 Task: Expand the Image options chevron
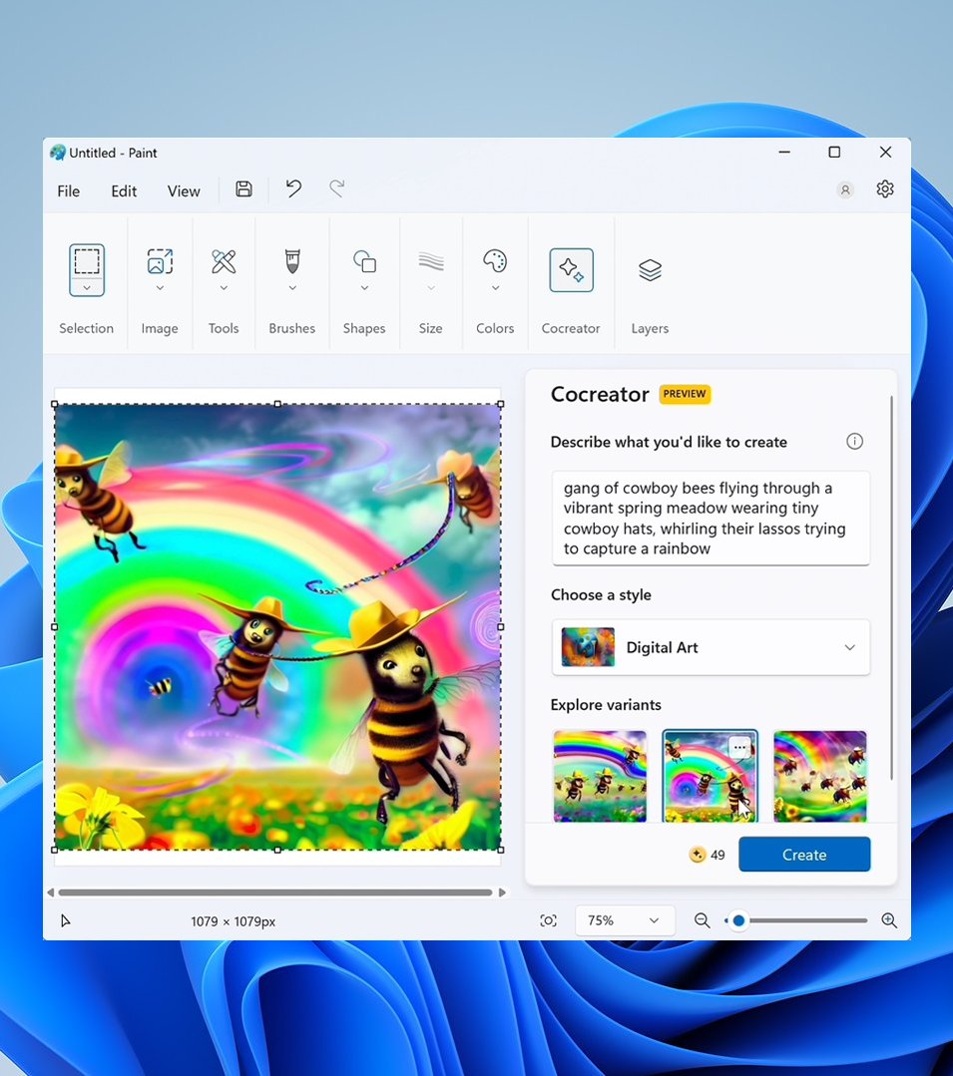coord(160,288)
